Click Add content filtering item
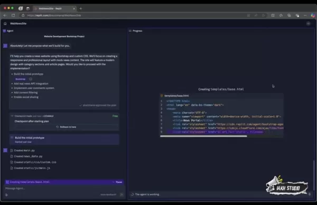 [26, 92]
